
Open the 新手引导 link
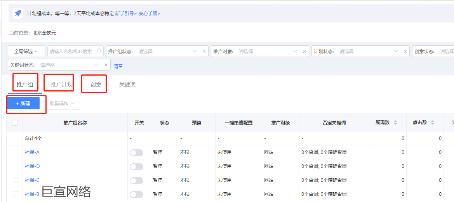(126, 13)
